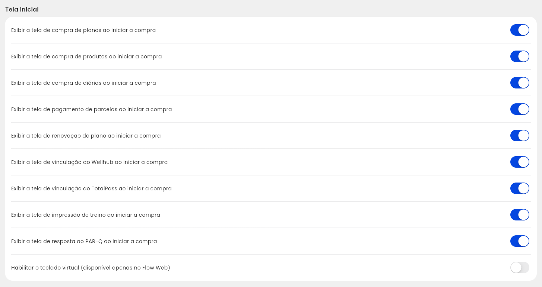Click the 'Tela inicial' section heading
The width and height of the screenshot is (542, 287).
[22, 10]
